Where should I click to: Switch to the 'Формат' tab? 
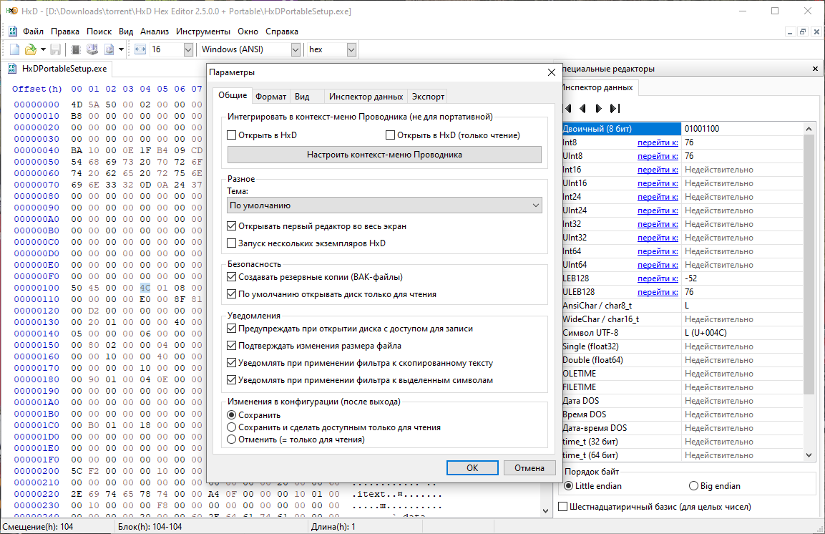pos(270,97)
